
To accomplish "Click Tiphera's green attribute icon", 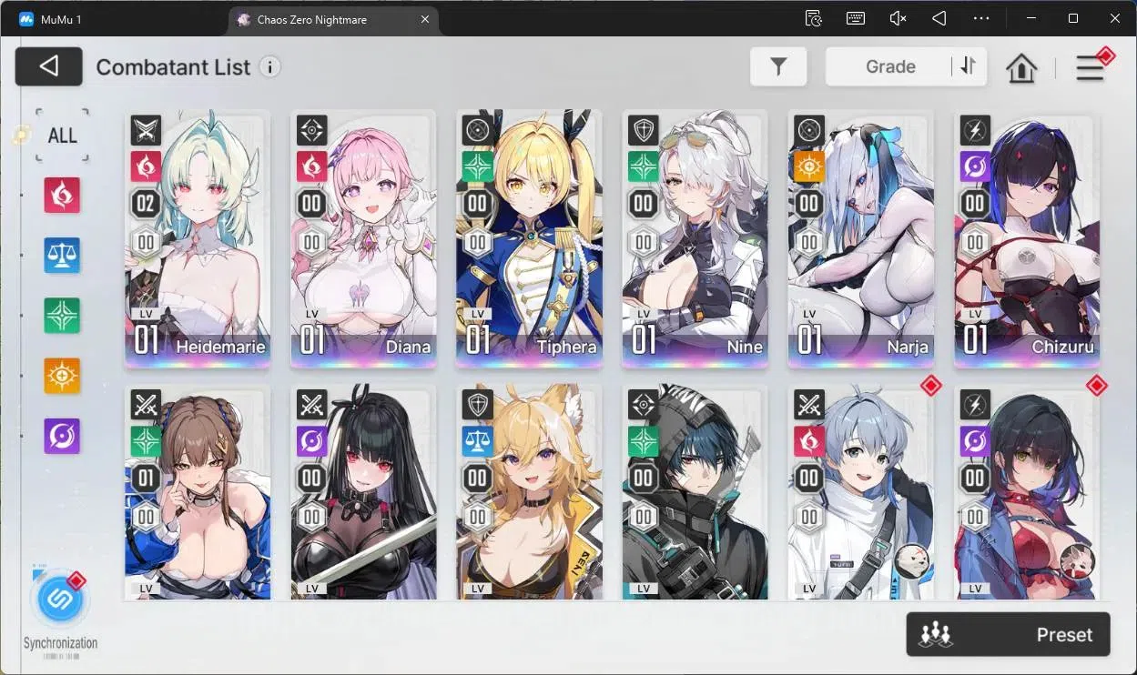I will [477, 167].
